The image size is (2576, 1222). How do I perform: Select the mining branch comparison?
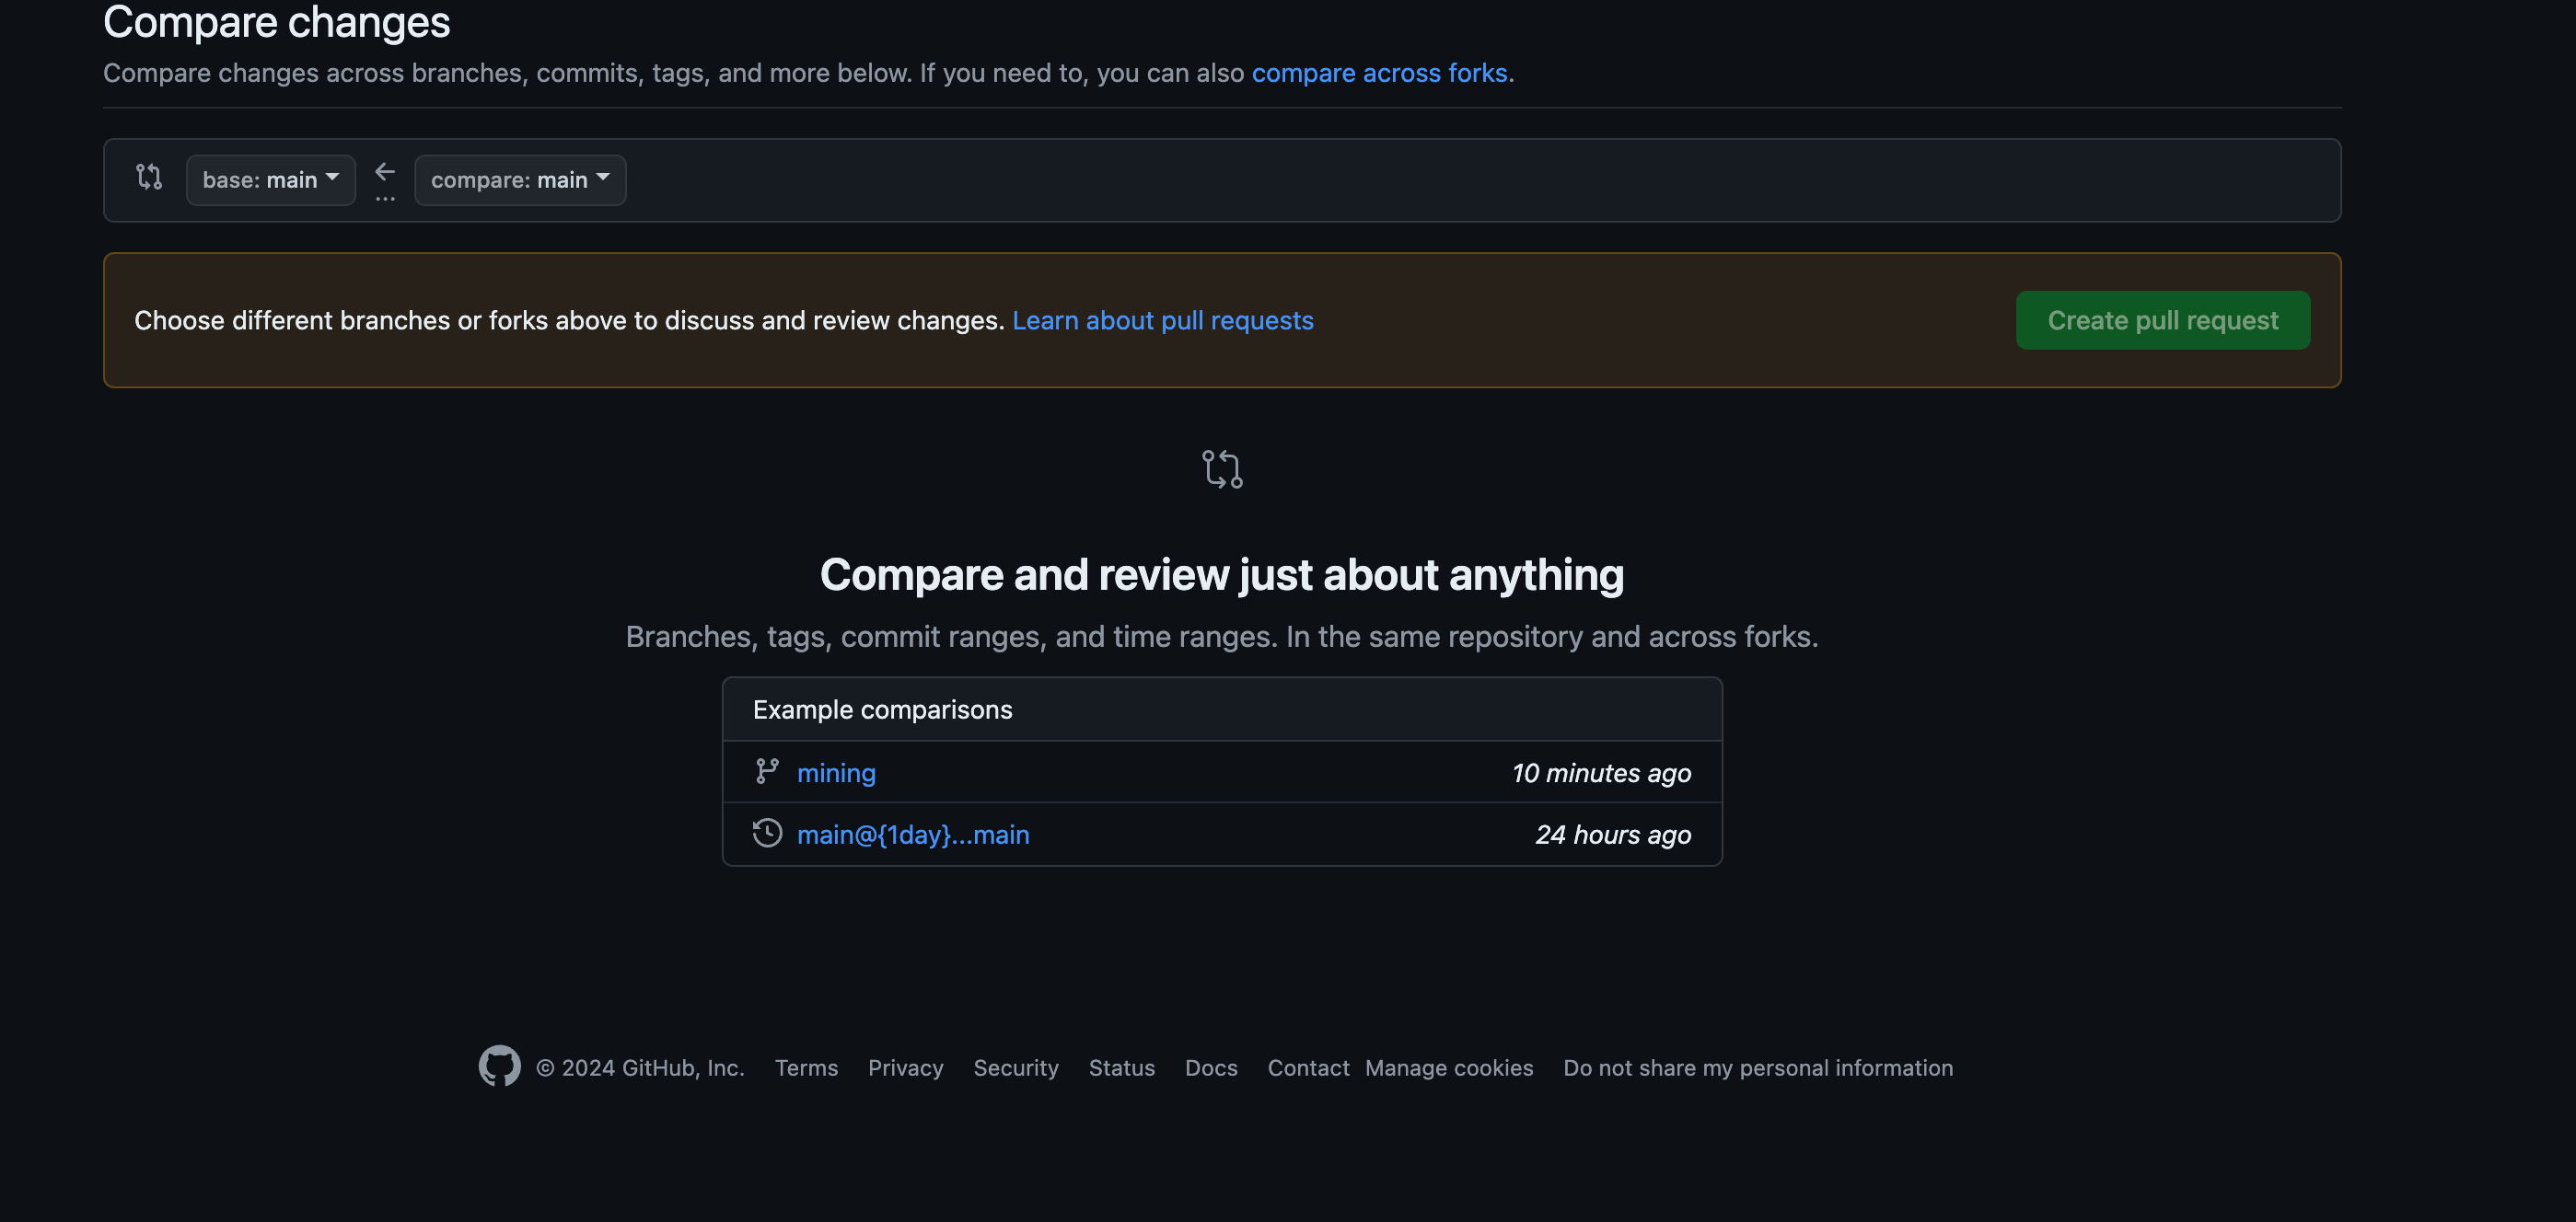tap(836, 772)
